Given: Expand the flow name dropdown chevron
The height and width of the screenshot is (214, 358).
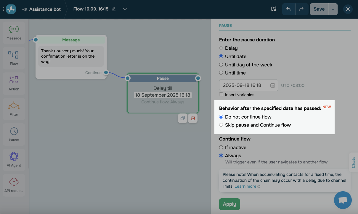Looking at the screenshot, I should (125, 9).
